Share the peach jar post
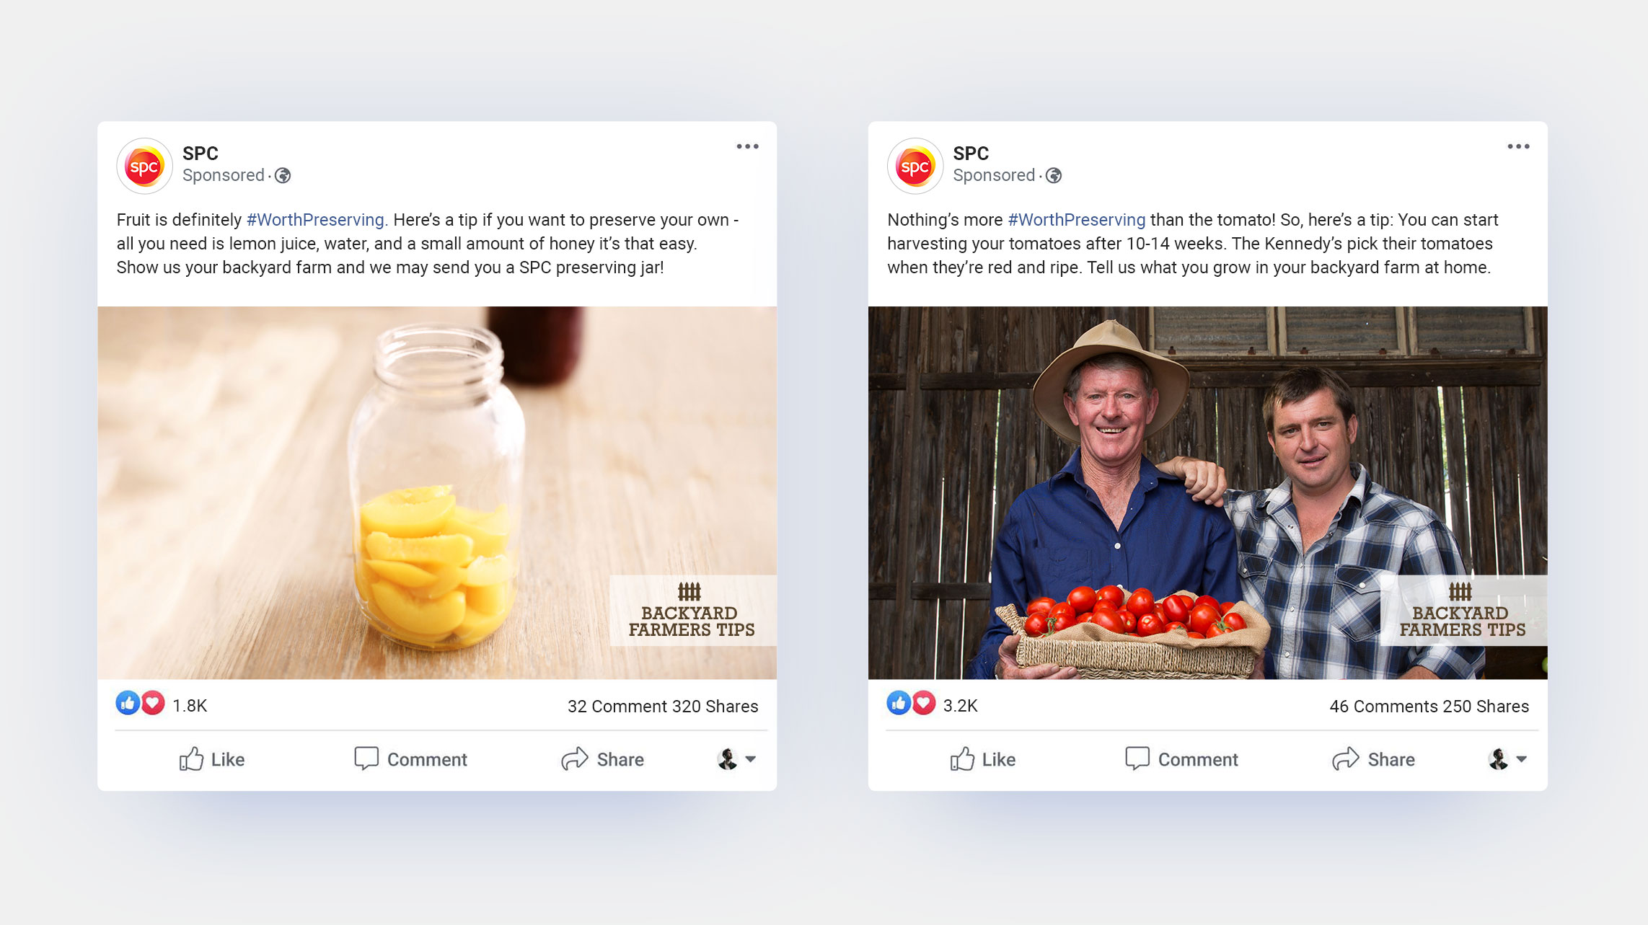The width and height of the screenshot is (1648, 925). [x=602, y=759]
